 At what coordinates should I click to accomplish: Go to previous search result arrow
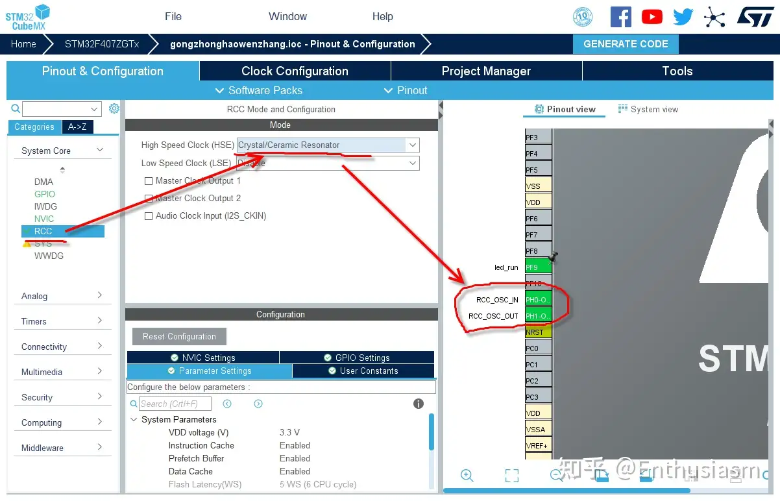click(x=227, y=404)
